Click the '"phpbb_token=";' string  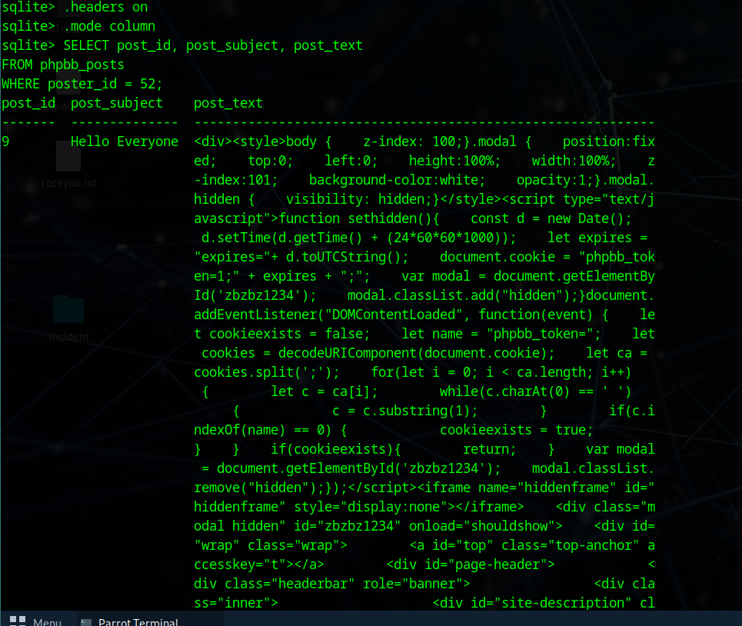(x=544, y=334)
